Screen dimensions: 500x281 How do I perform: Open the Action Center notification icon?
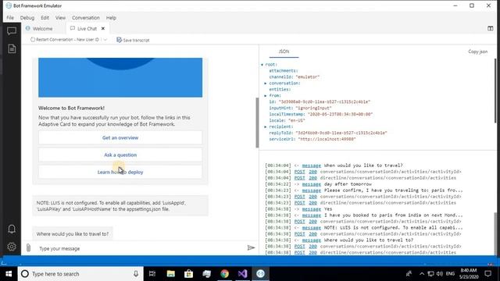point(487,274)
